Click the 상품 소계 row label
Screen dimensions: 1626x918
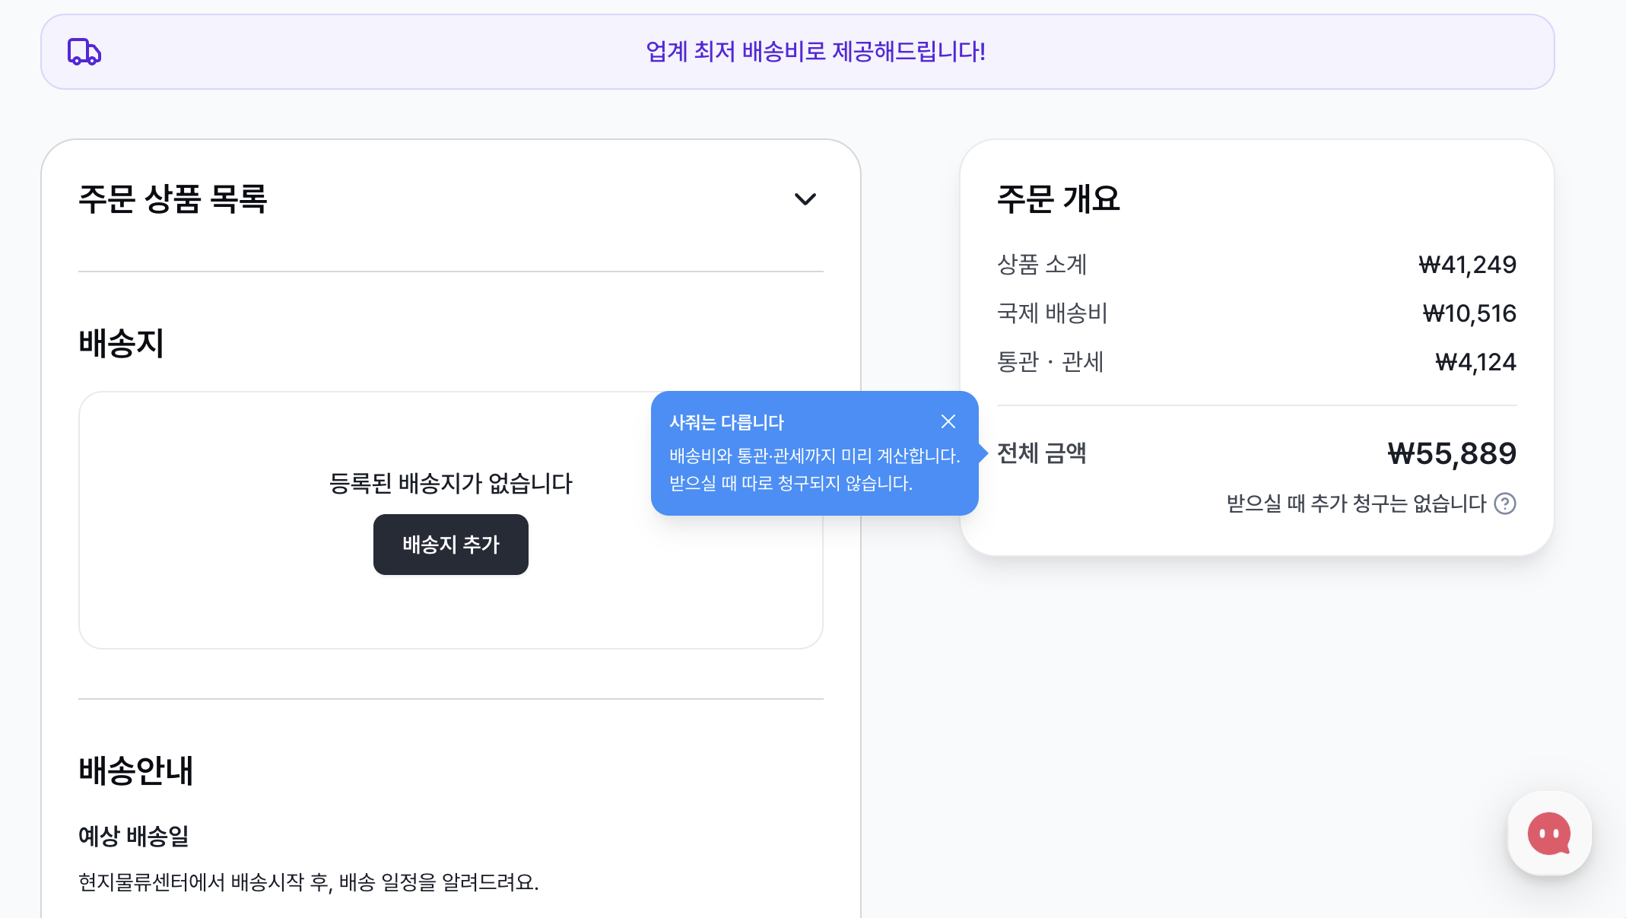coord(1042,265)
